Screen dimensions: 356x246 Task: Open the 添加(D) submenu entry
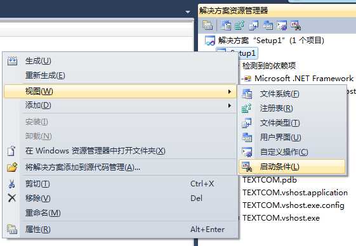tap(119, 105)
